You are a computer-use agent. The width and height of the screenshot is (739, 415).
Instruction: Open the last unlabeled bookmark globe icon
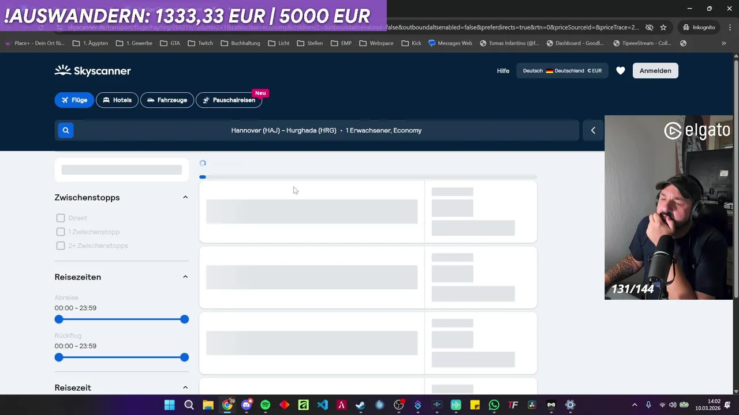(x=683, y=43)
